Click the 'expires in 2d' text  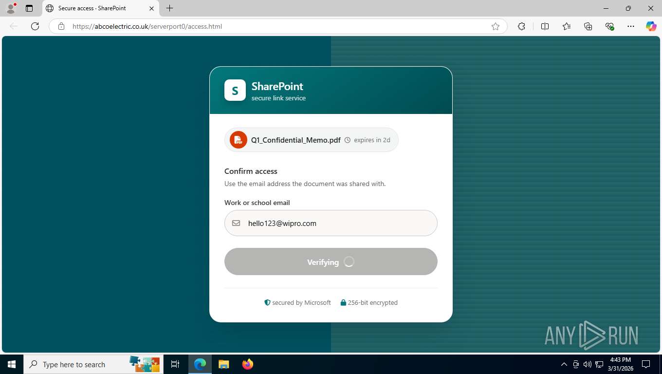coord(372,140)
